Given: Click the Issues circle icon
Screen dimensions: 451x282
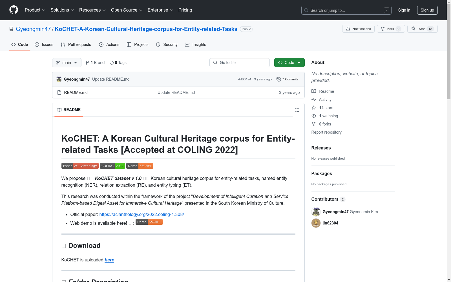Looking at the screenshot, I should (x=37, y=45).
